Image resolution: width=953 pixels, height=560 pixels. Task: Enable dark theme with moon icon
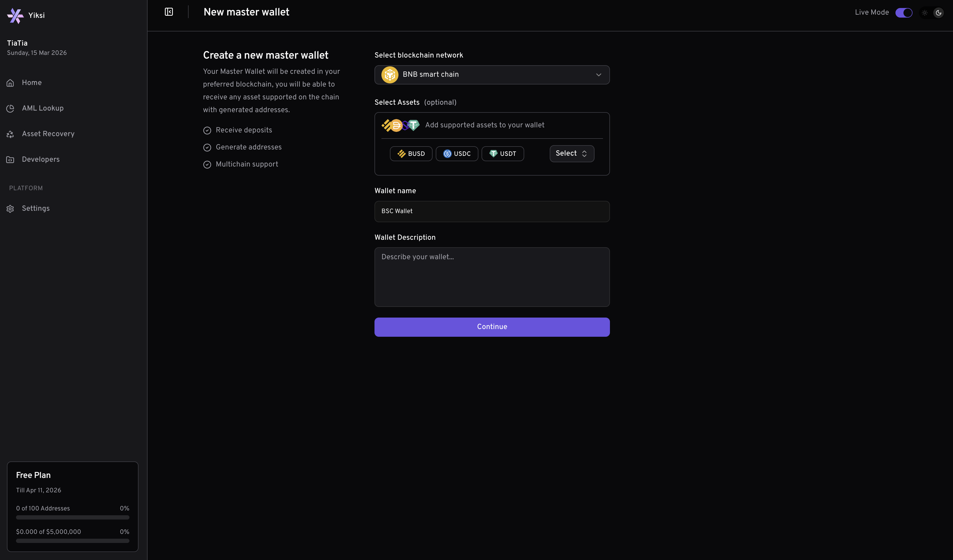939,13
